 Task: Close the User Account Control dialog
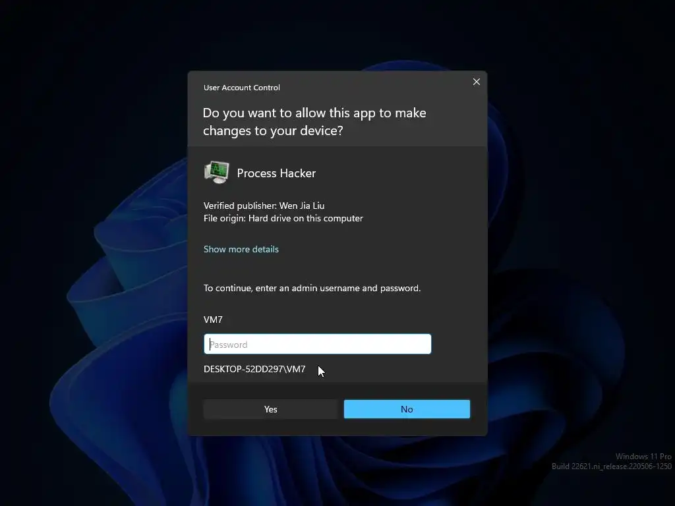(x=476, y=82)
